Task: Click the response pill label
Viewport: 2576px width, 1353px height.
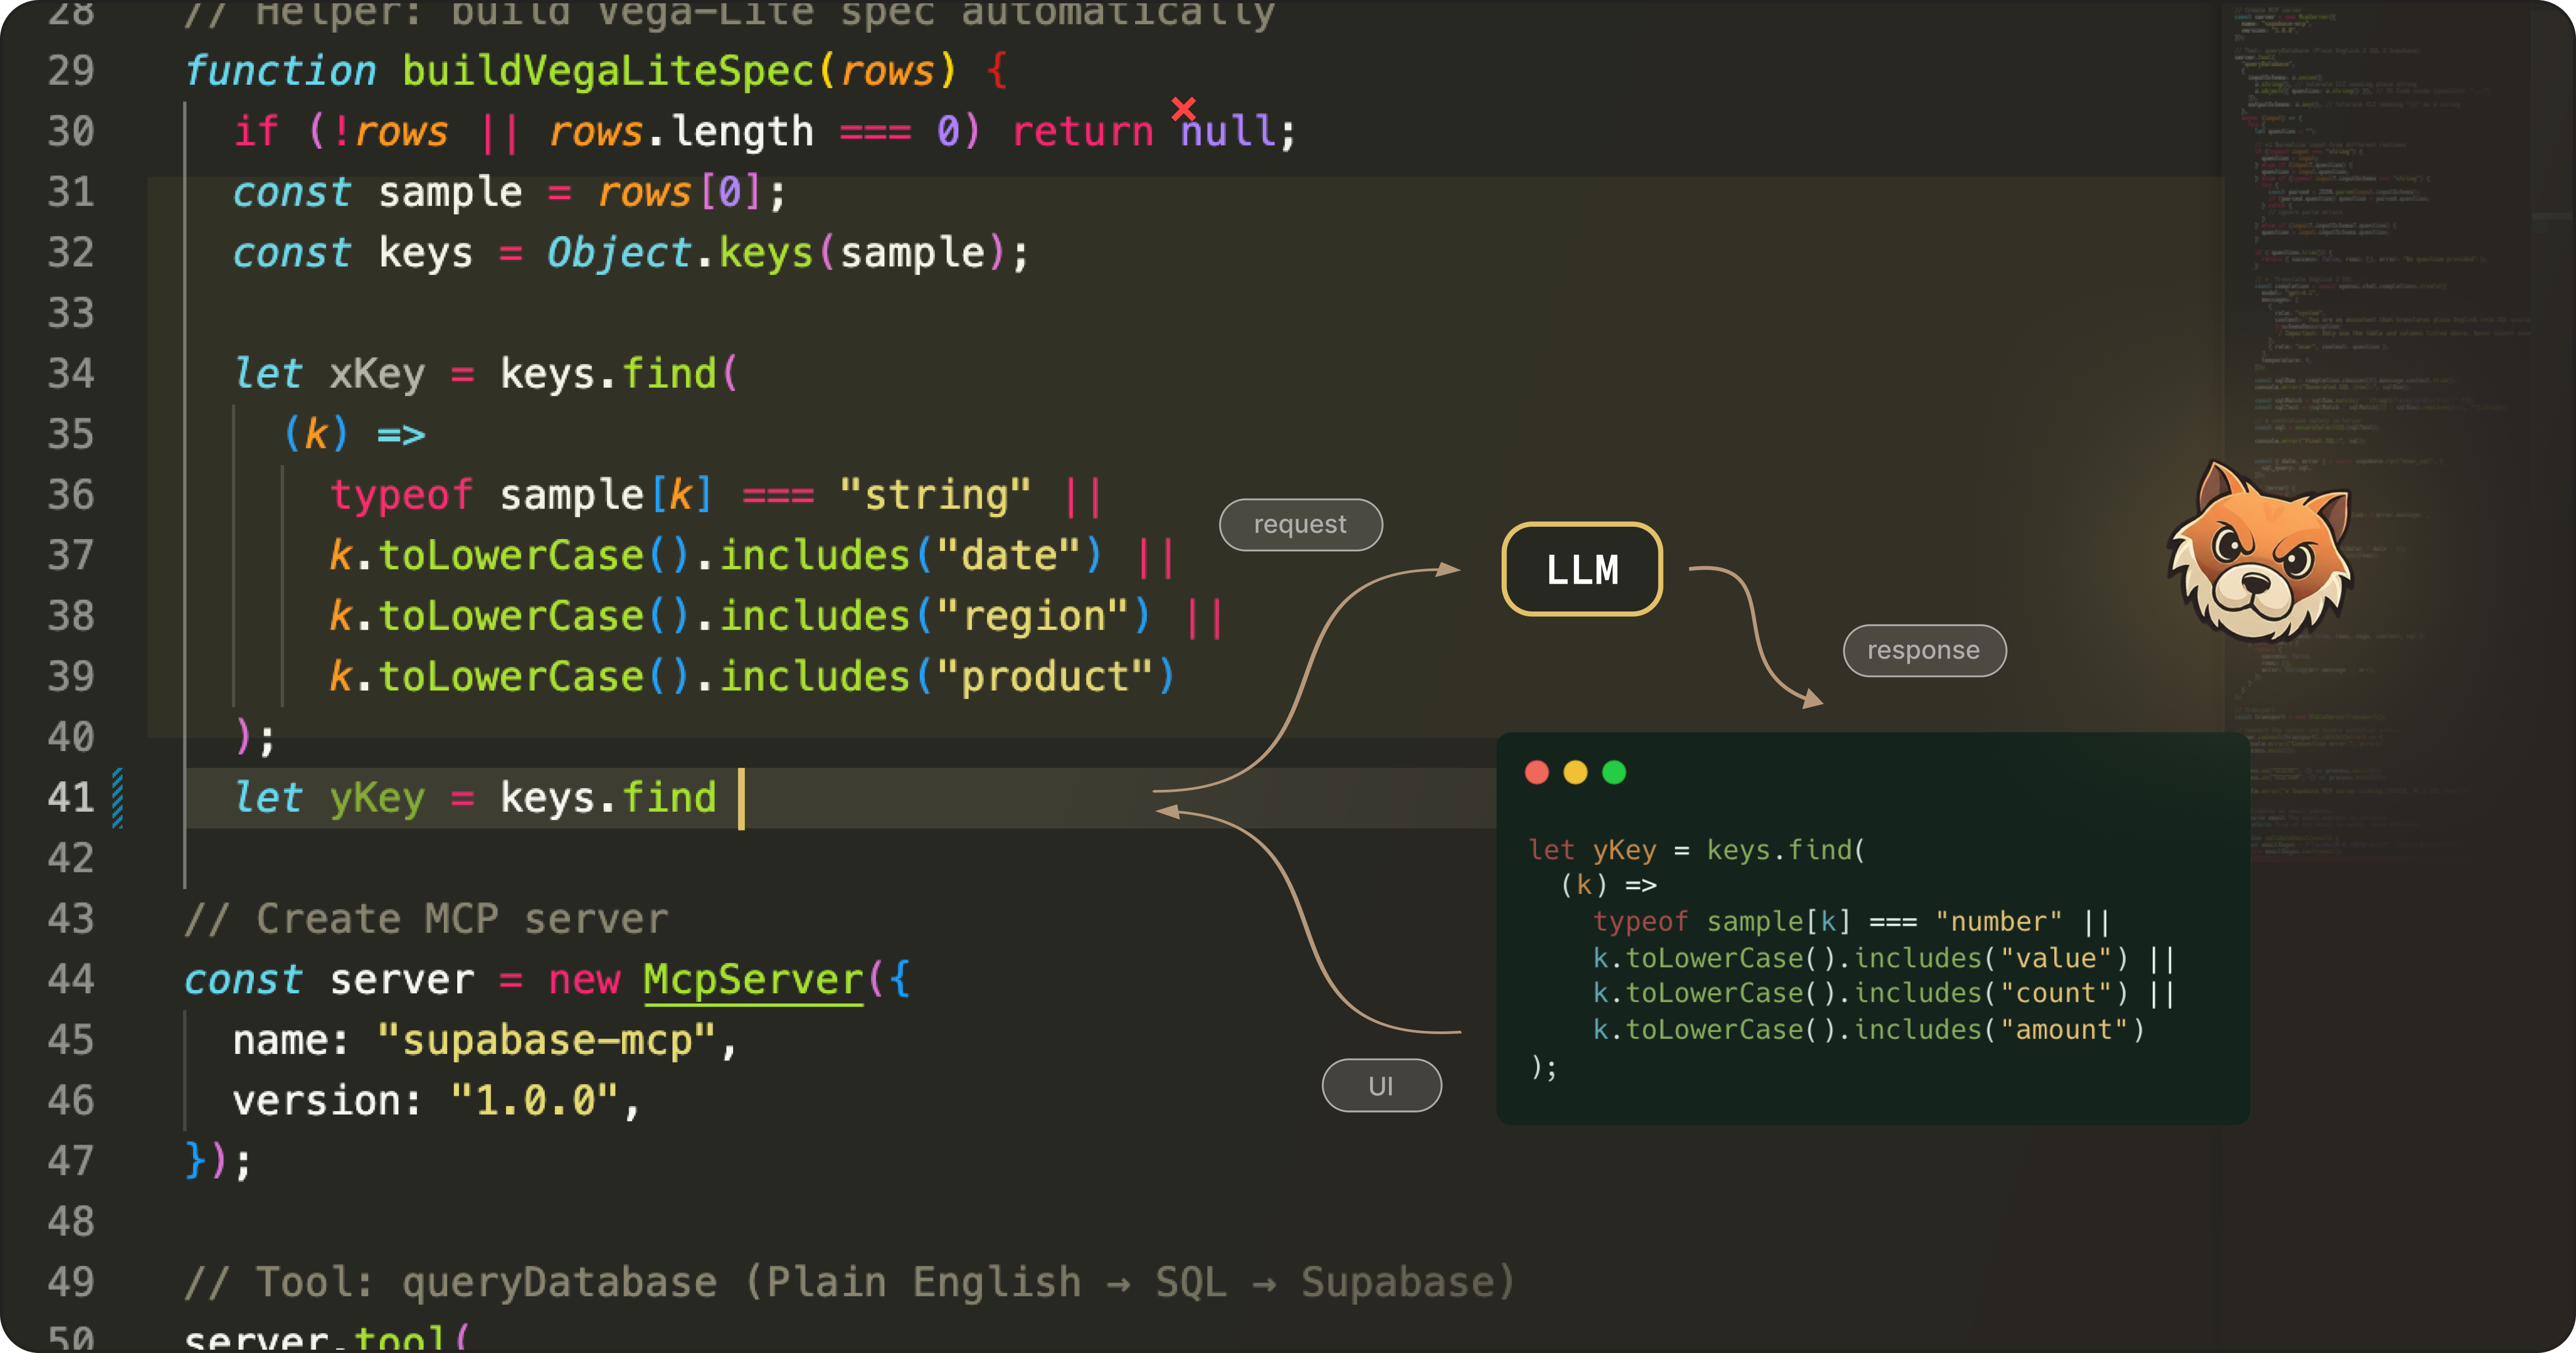Action: pos(1924,651)
